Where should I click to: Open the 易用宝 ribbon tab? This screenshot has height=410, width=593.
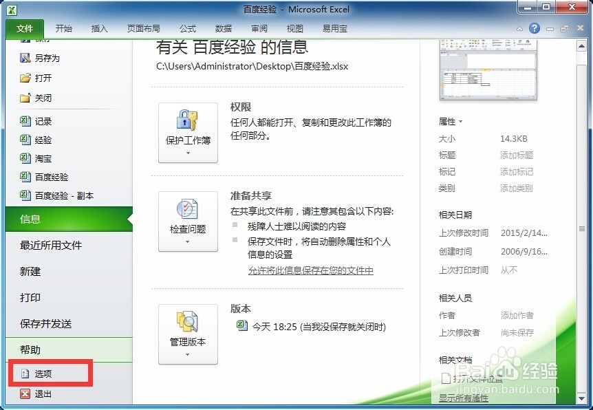point(335,29)
